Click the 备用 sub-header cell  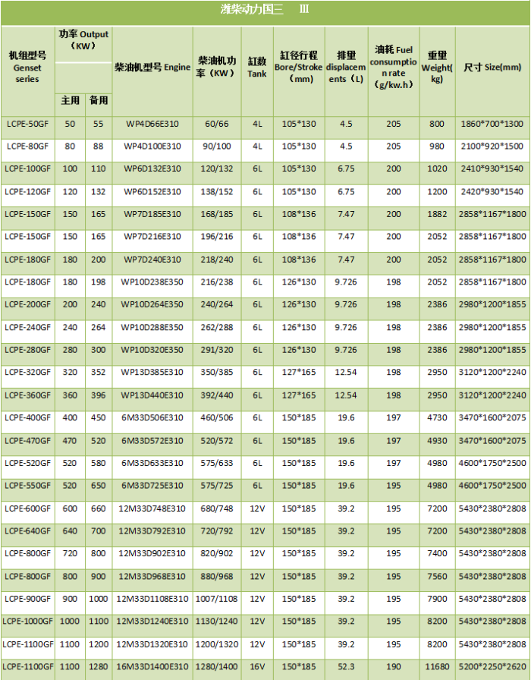[99, 100]
